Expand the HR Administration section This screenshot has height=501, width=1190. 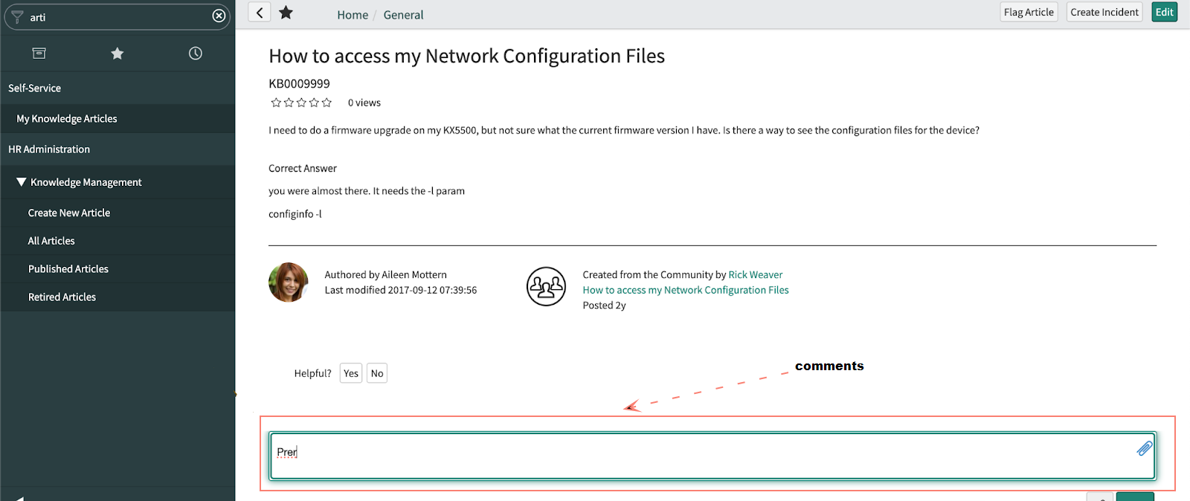tap(49, 149)
